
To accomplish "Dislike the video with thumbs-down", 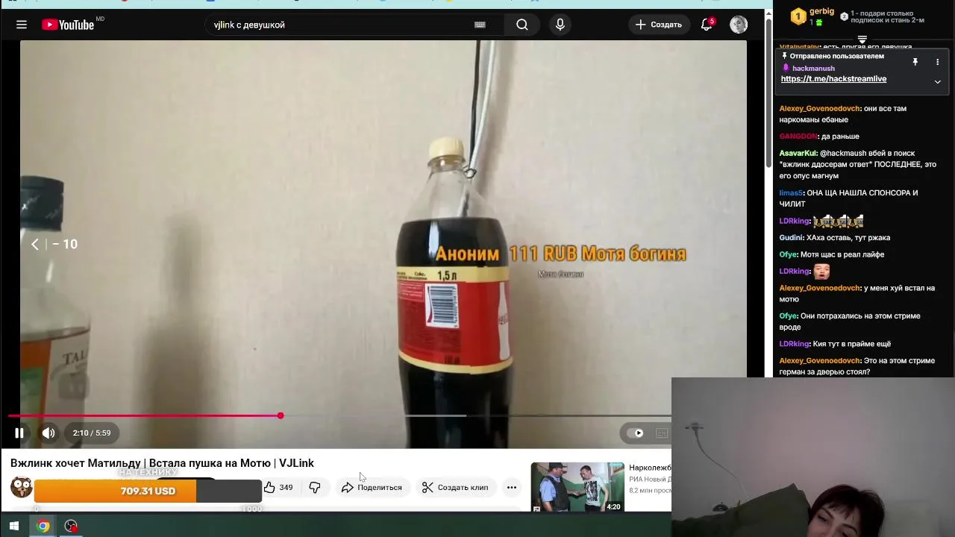I will point(315,487).
